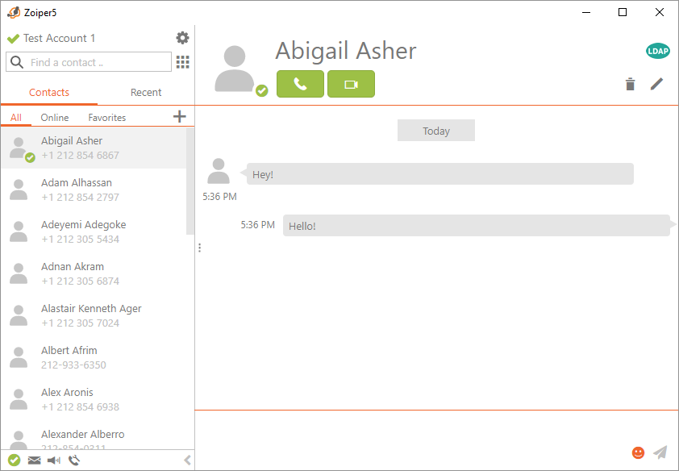The height and width of the screenshot is (471, 679).
Task: Click the send message paper plane icon
Action: [x=660, y=453]
